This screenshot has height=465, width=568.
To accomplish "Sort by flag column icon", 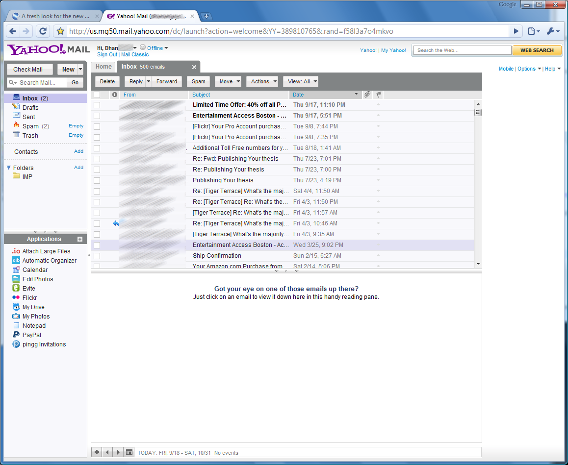I will 378,95.
